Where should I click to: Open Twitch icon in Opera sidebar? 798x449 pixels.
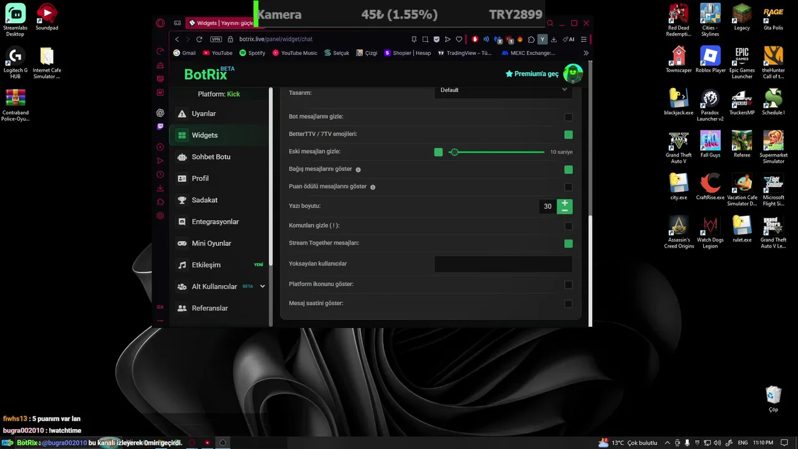pos(160,126)
